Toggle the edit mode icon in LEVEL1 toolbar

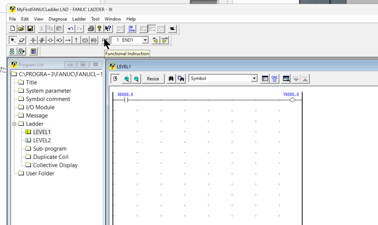115,79
